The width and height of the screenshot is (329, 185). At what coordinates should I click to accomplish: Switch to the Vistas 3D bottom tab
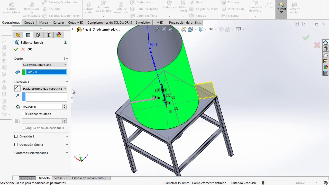tap(60, 178)
